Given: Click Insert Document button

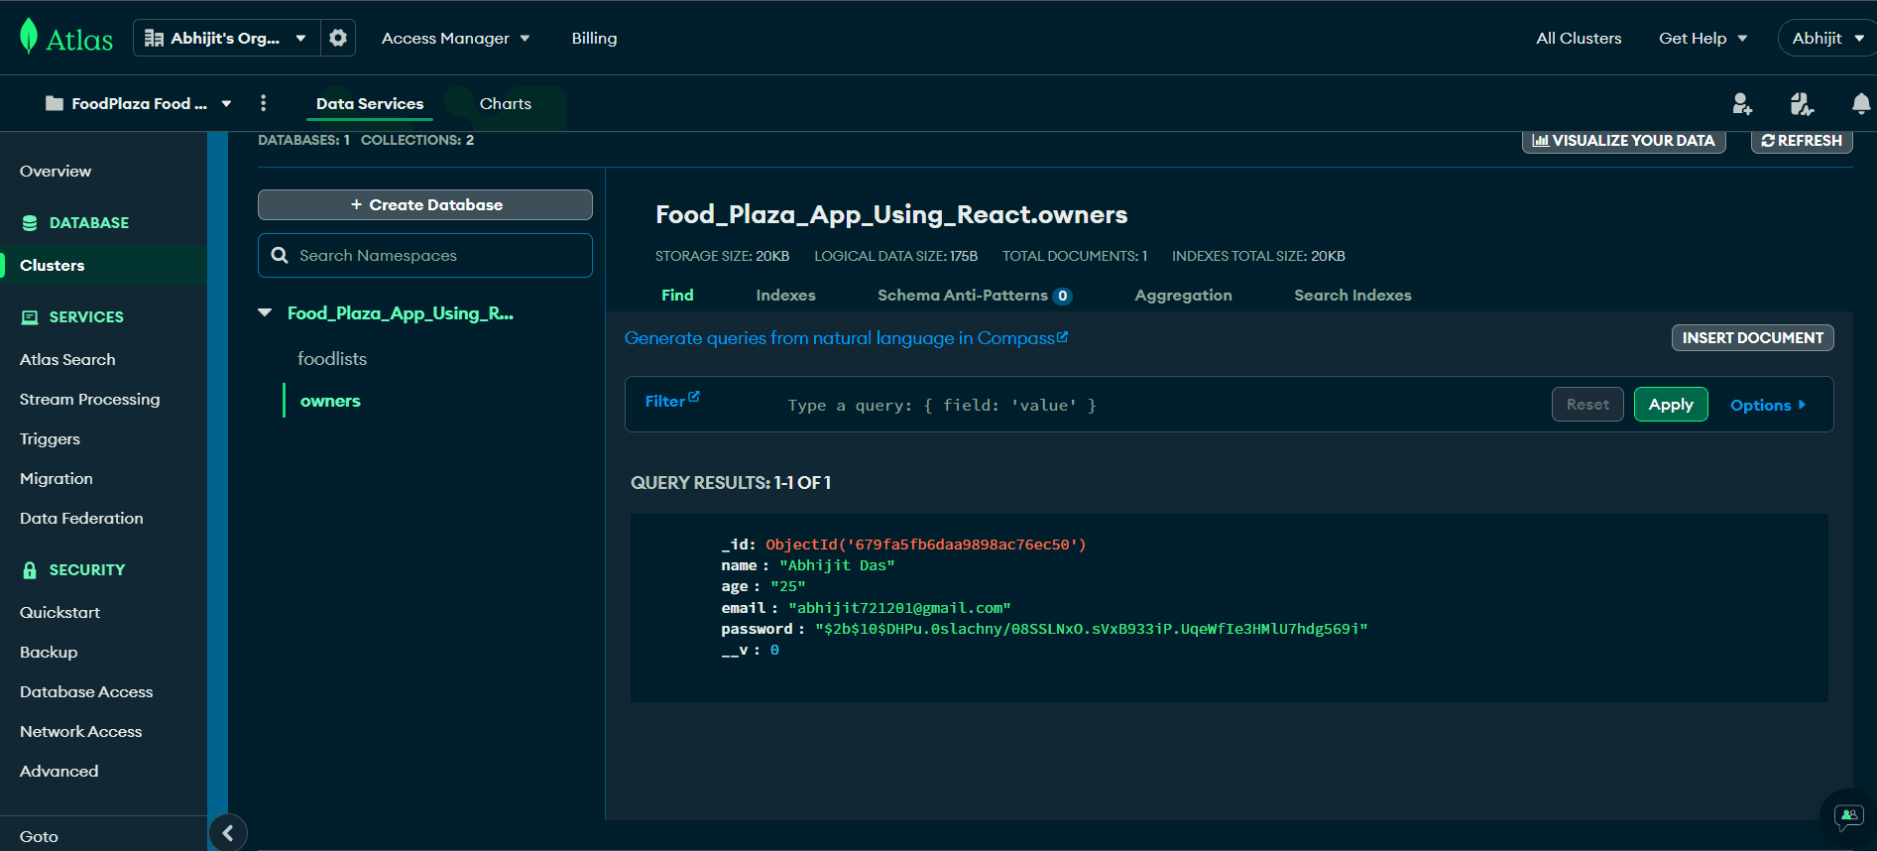Looking at the screenshot, I should (x=1752, y=337).
